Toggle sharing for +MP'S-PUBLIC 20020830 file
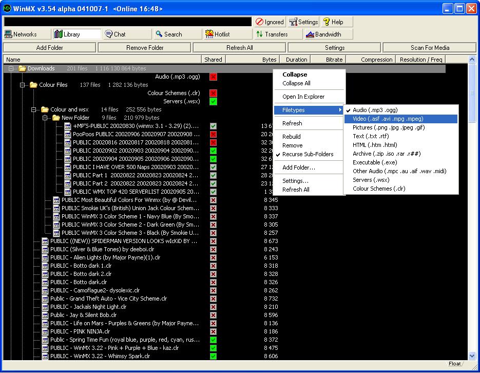 click(x=214, y=126)
